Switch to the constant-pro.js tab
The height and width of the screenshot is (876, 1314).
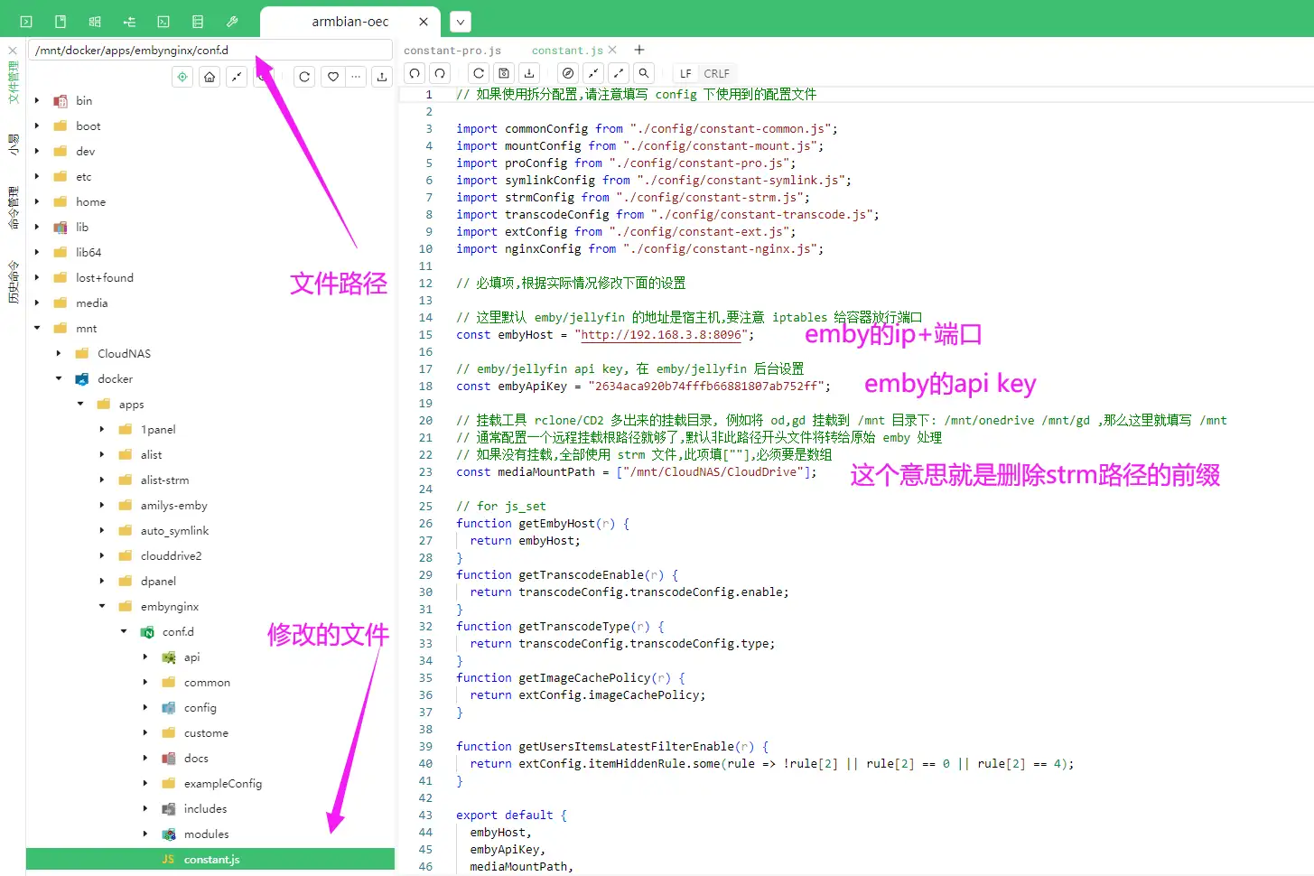453,50
